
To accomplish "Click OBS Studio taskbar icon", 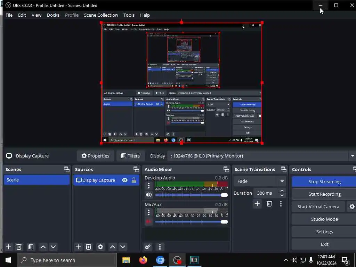I will [x=177, y=260].
